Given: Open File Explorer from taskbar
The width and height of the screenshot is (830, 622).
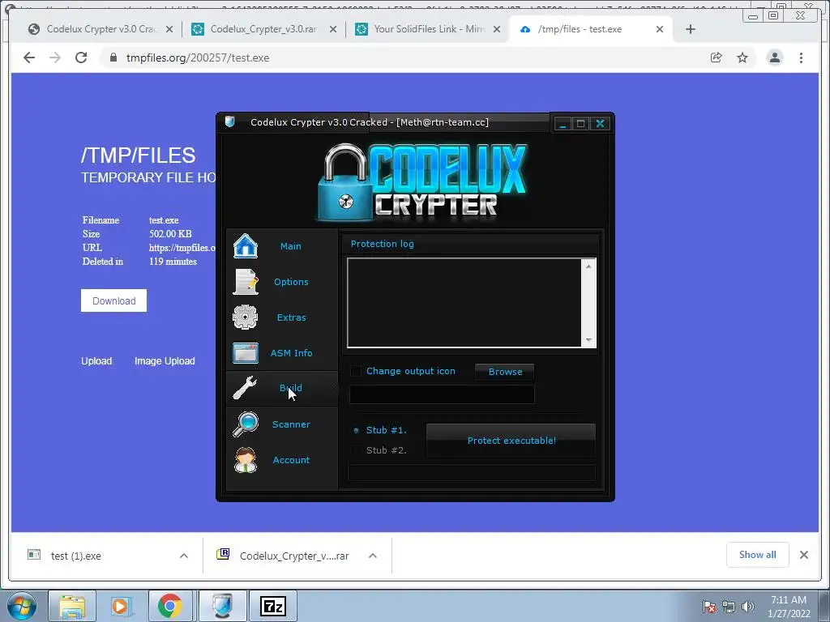Looking at the screenshot, I should 72,606.
